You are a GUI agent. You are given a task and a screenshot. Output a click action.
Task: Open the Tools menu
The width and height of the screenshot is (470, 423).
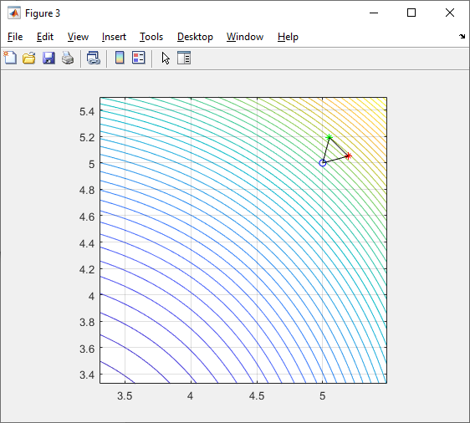[x=151, y=37]
